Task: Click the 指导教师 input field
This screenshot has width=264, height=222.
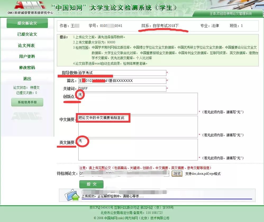Action: pos(122,73)
